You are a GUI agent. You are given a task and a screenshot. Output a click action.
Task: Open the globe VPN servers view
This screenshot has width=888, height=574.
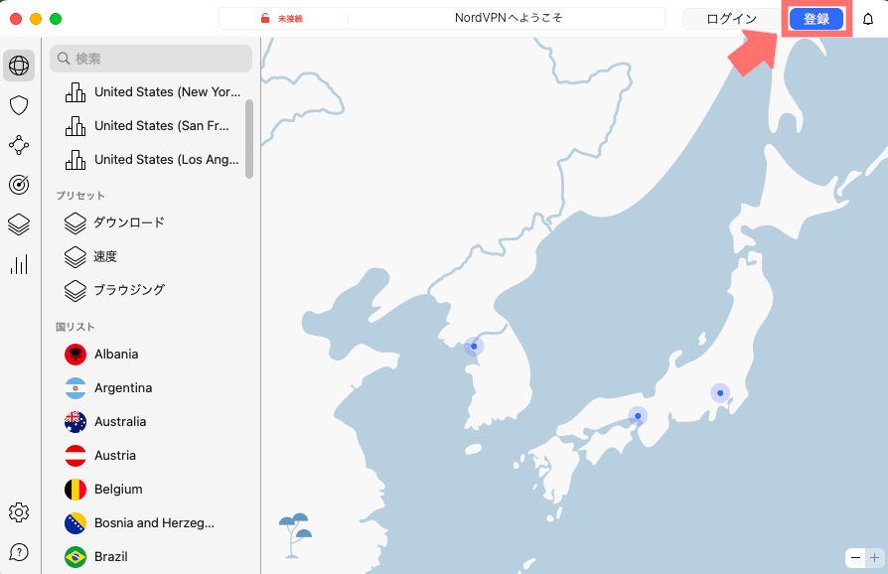coord(19,66)
